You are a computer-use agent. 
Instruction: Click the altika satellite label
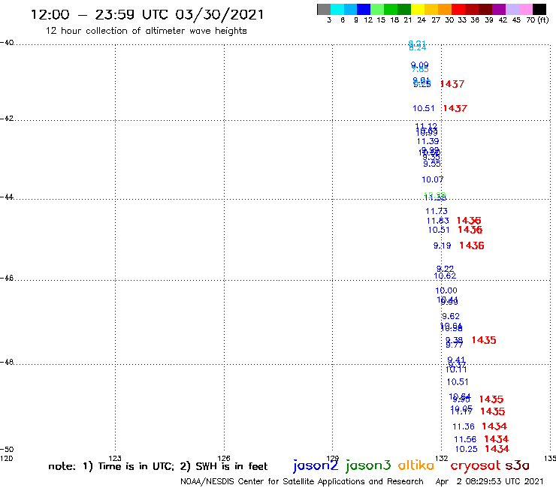(416, 465)
